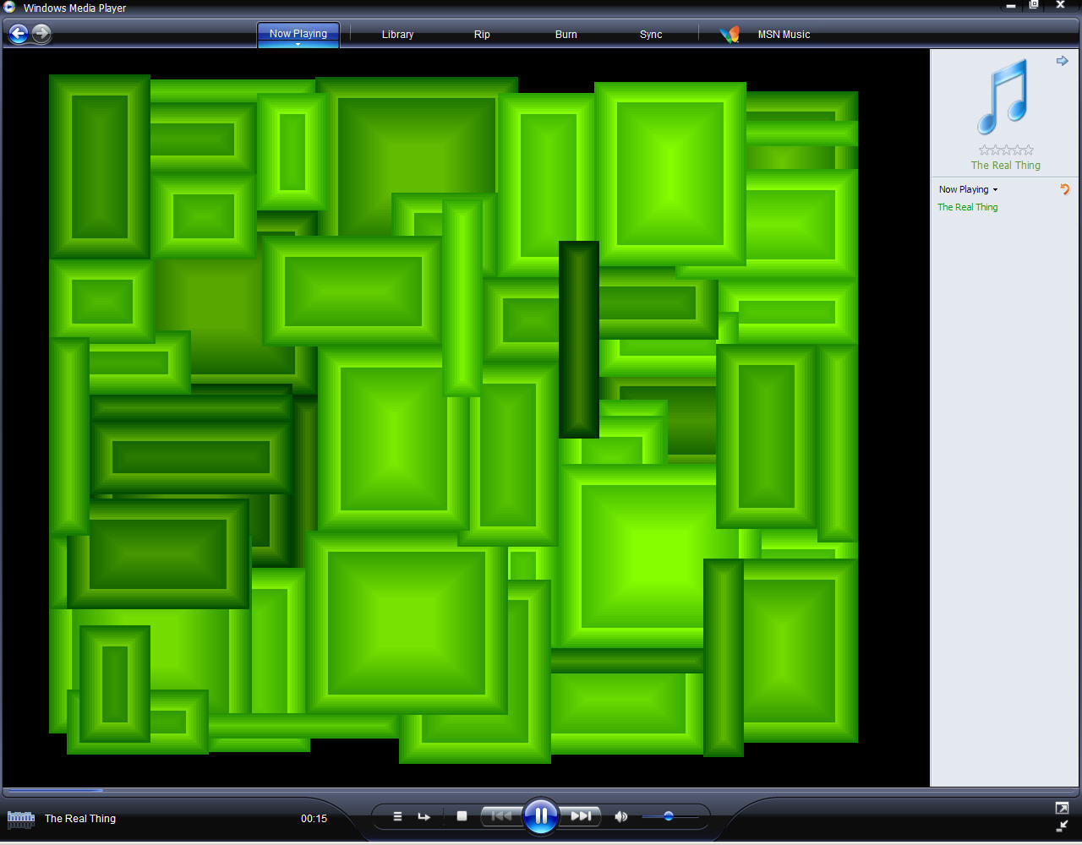Clear the list with the orange arrow
The image size is (1082, 845).
(1065, 189)
